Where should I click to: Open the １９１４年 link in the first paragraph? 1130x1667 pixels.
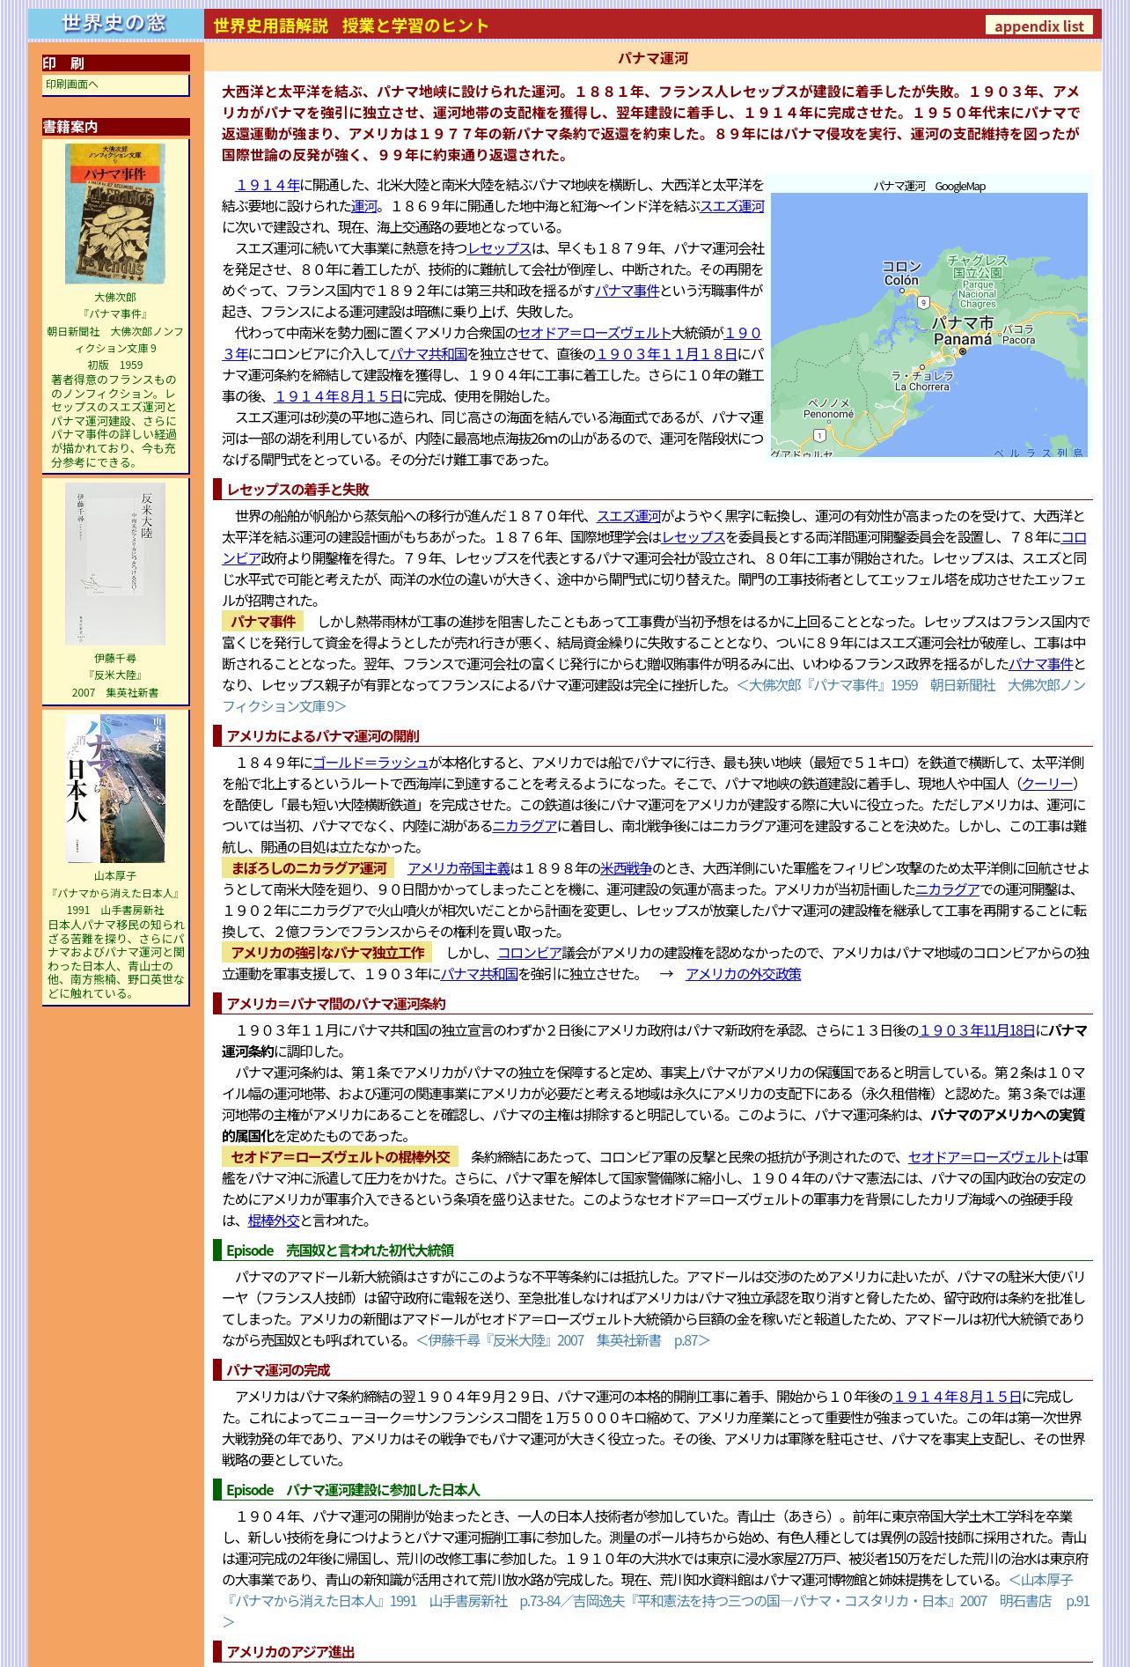(x=268, y=185)
